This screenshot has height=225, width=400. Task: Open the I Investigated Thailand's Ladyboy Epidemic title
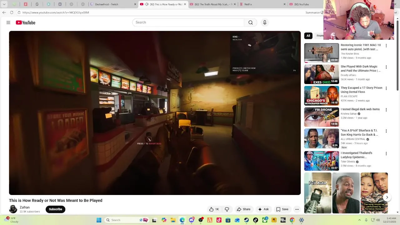point(357,155)
